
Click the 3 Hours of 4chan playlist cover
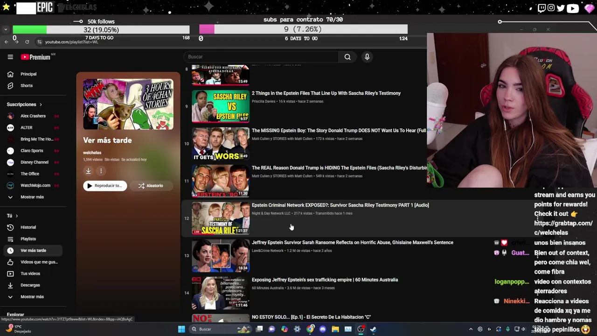tap(128, 105)
